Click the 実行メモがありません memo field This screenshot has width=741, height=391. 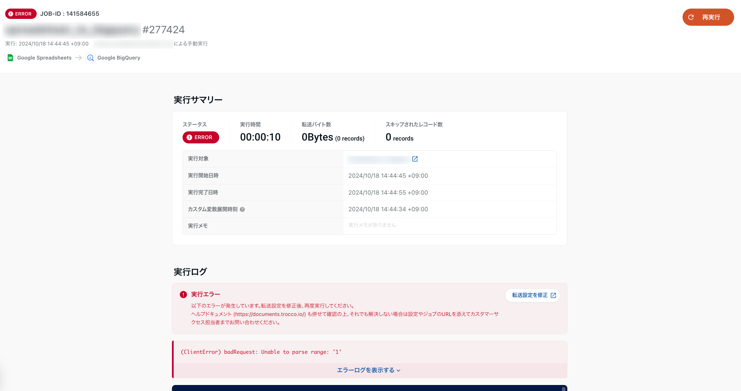click(372, 225)
